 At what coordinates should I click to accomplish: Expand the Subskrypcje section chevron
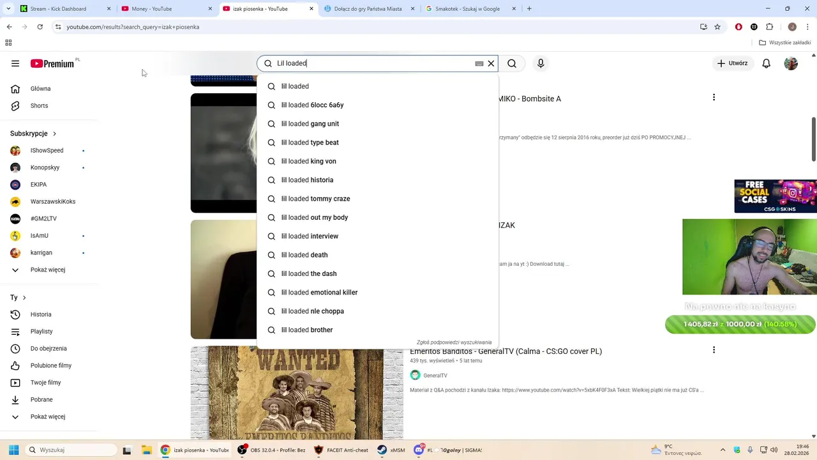coord(54,134)
